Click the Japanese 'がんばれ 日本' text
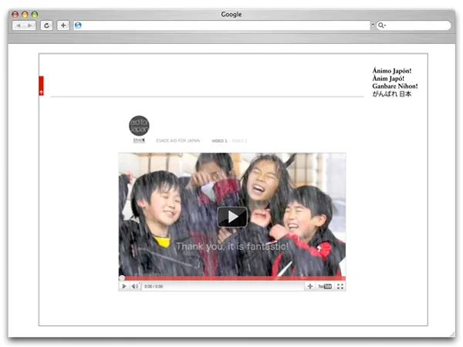Image resolution: width=463 pixels, height=347 pixels. tap(392, 94)
